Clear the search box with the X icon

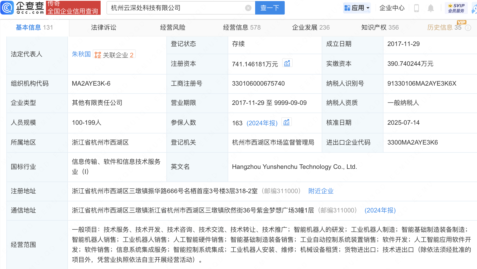pos(248,8)
